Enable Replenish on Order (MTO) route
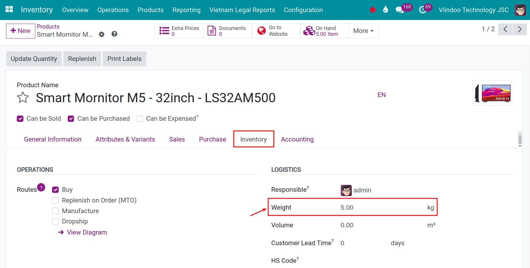 55,200
